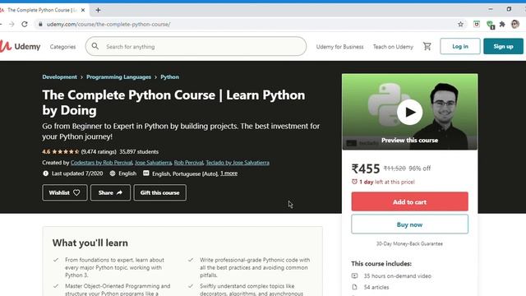Focus the Search for anything field

(196, 46)
